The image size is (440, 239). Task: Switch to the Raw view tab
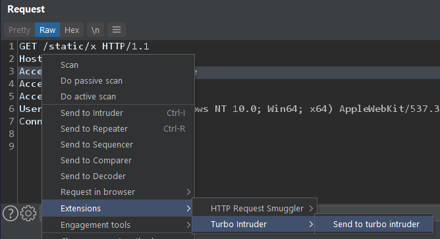coord(47,30)
